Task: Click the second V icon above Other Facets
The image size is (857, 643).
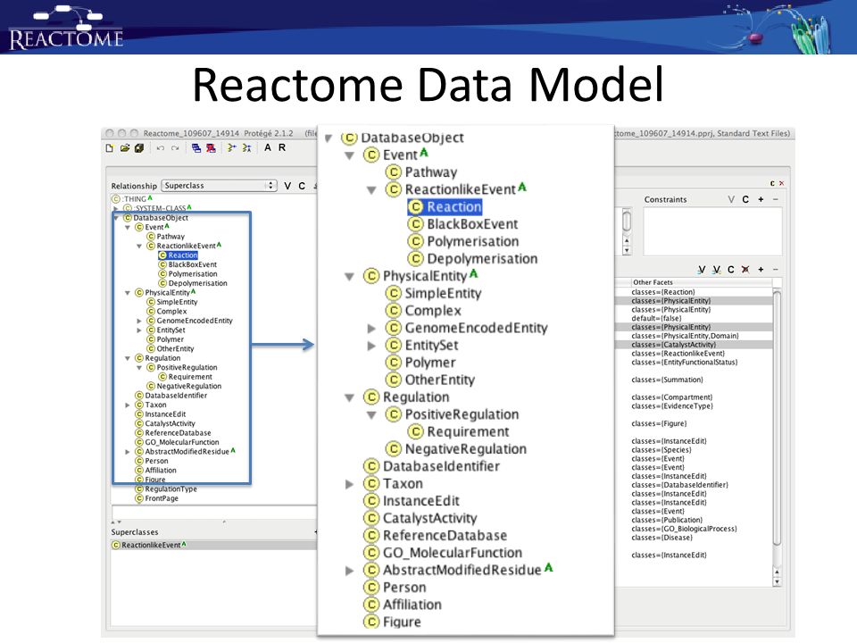Action: tap(717, 270)
